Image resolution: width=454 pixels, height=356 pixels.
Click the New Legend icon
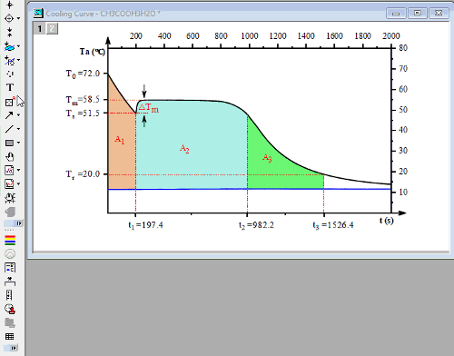point(10,268)
